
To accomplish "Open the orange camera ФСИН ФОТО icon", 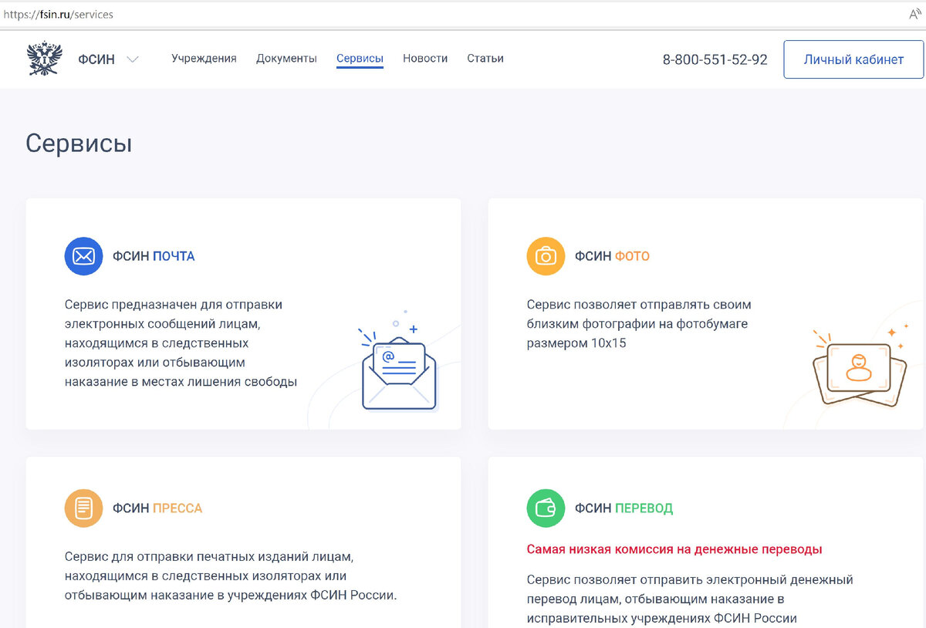I will point(546,256).
